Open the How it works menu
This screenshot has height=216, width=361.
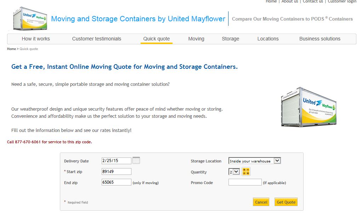pos(36,39)
